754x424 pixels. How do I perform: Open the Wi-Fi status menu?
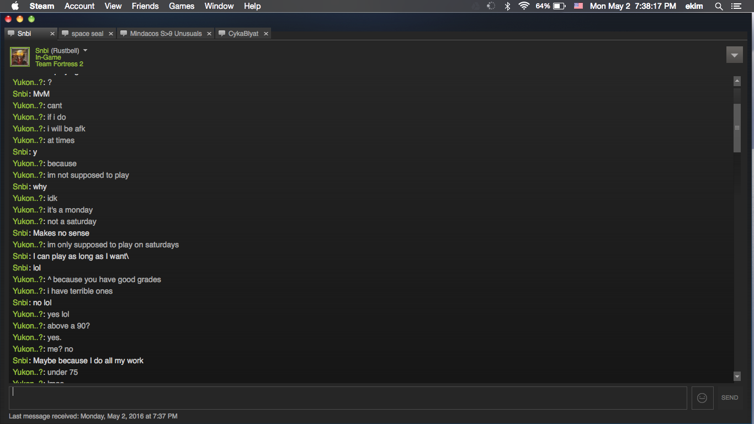pos(524,6)
